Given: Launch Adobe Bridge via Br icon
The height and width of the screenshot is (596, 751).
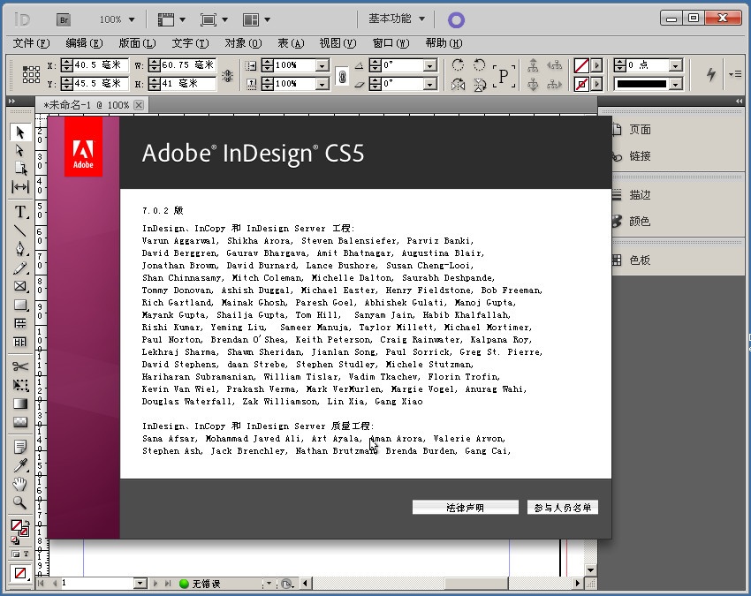Looking at the screenshot, I should [x=64, y=19].
